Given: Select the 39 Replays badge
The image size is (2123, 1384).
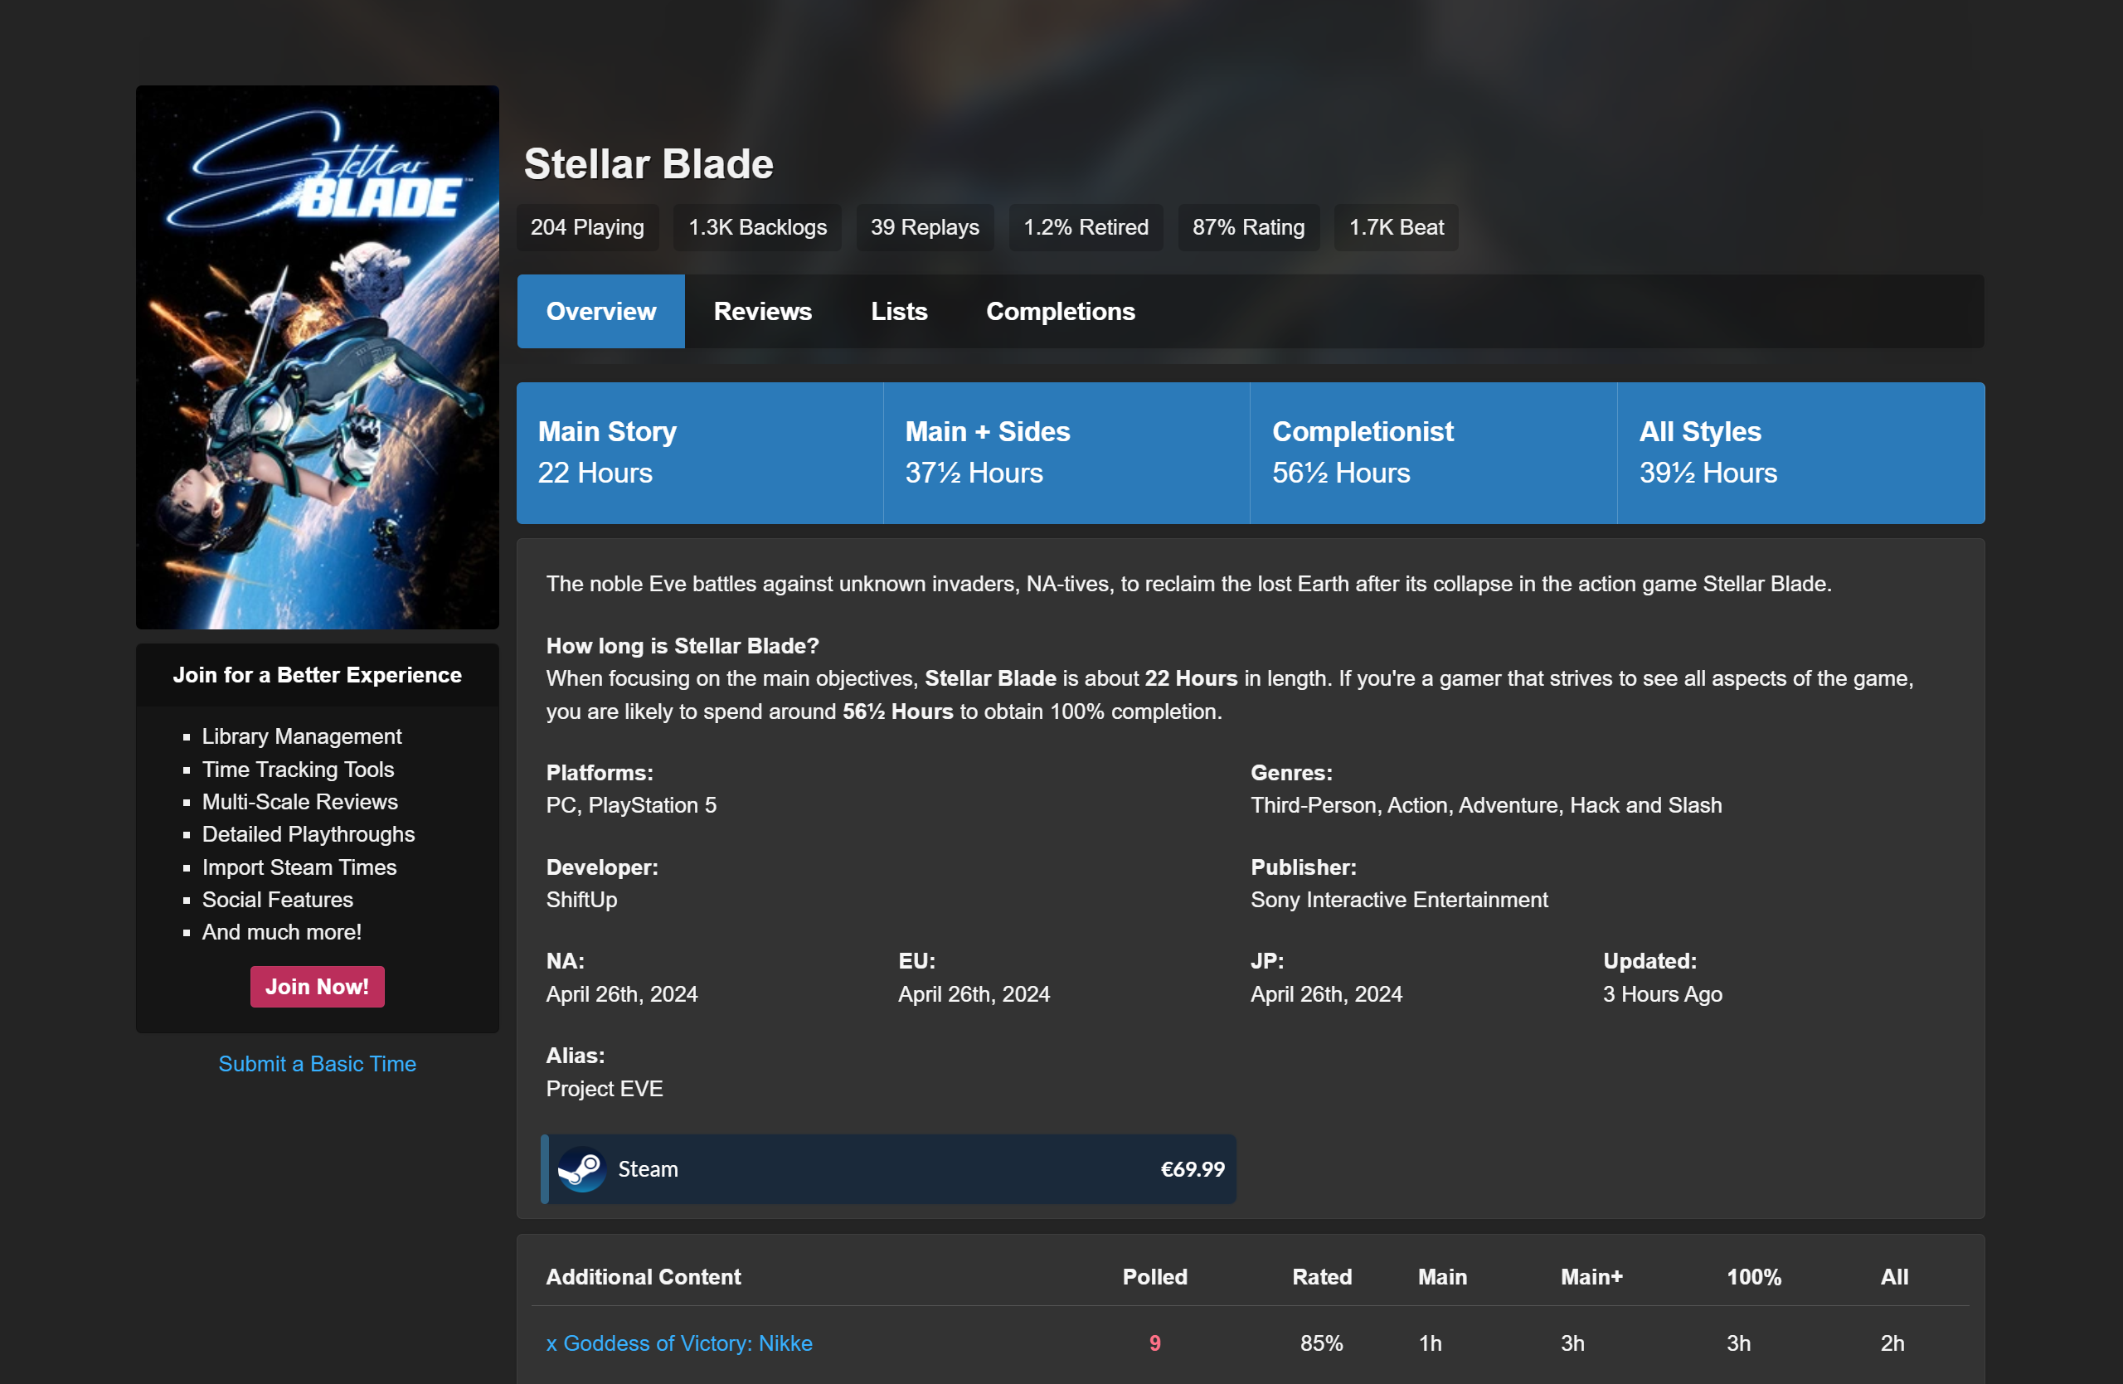Looking at the screenshot, I should pos(924,227).
